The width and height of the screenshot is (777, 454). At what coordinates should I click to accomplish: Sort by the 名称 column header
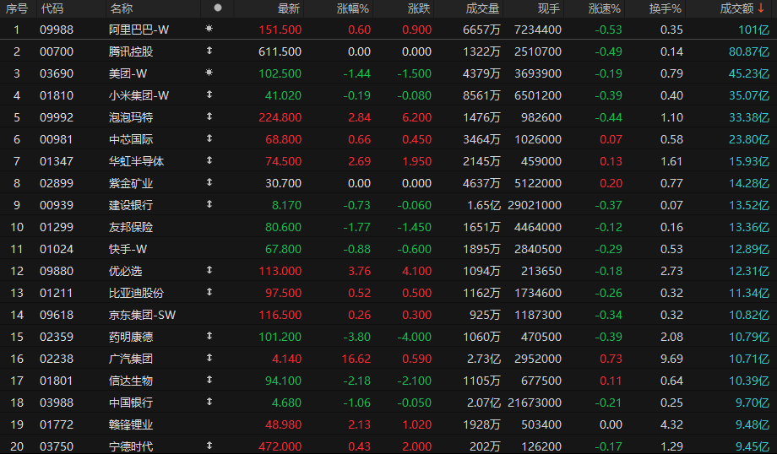point(122,8)
